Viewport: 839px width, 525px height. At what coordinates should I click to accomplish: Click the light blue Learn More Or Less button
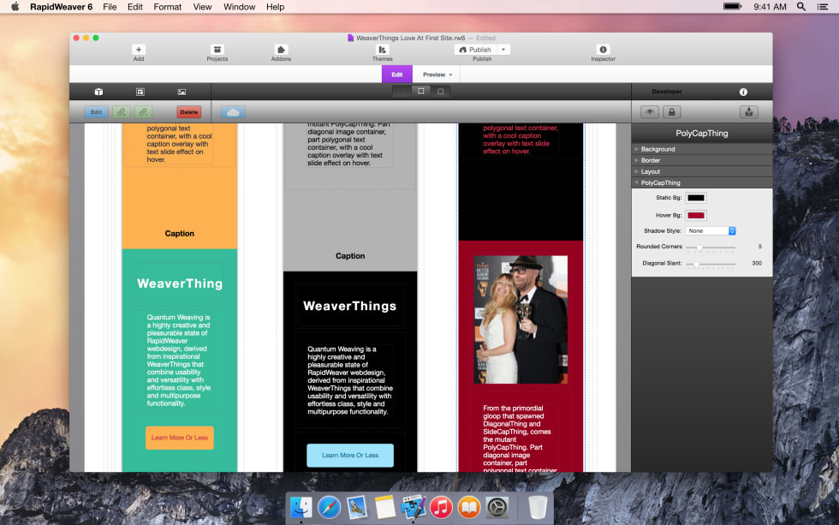[350, 456]
